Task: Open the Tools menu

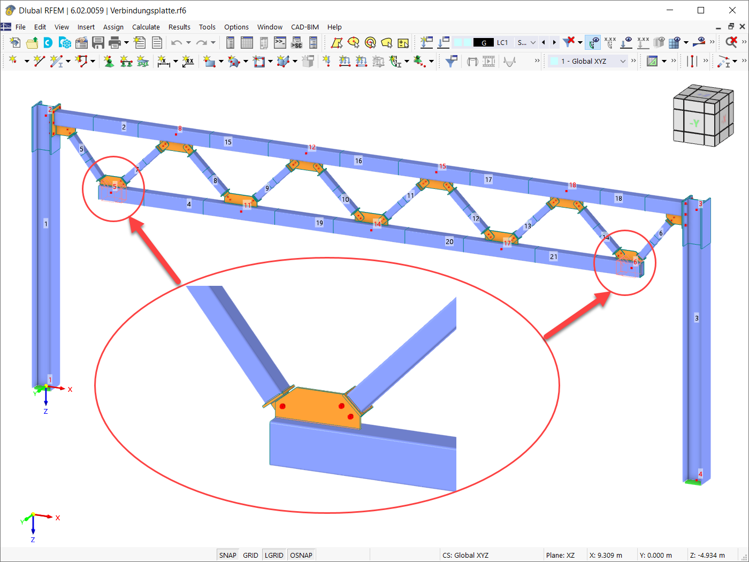Action: coord(207,27)
